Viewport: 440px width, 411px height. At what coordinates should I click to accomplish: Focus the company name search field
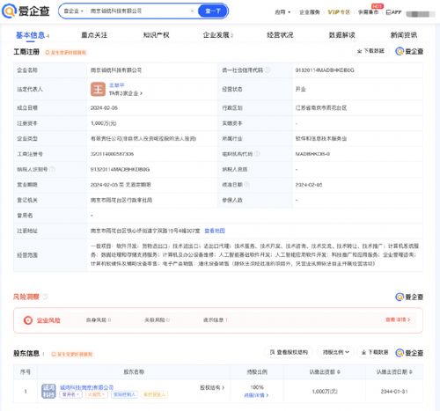coord(138,11)
